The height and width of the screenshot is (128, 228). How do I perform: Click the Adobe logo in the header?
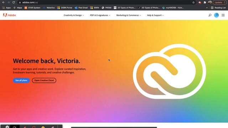click(10, 15)
